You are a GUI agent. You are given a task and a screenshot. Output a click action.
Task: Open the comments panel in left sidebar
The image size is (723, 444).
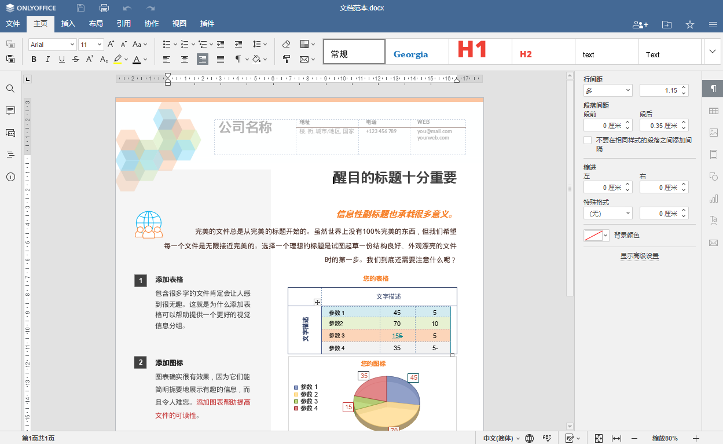[10, 111]
